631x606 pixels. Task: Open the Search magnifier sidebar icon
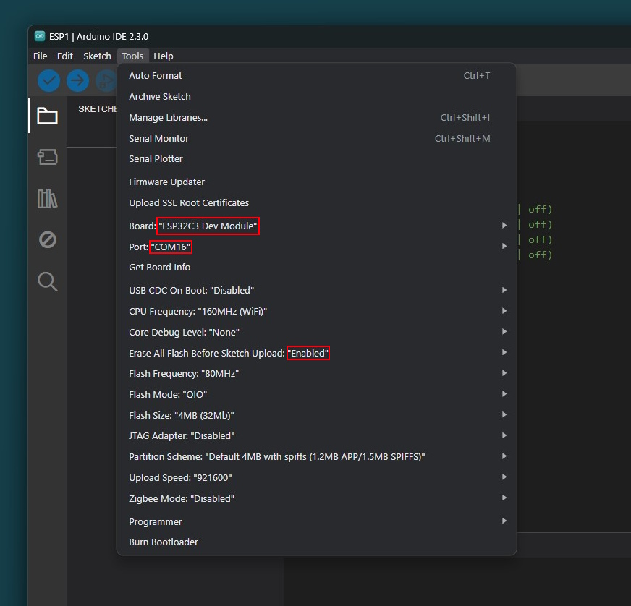pos(48,281)
